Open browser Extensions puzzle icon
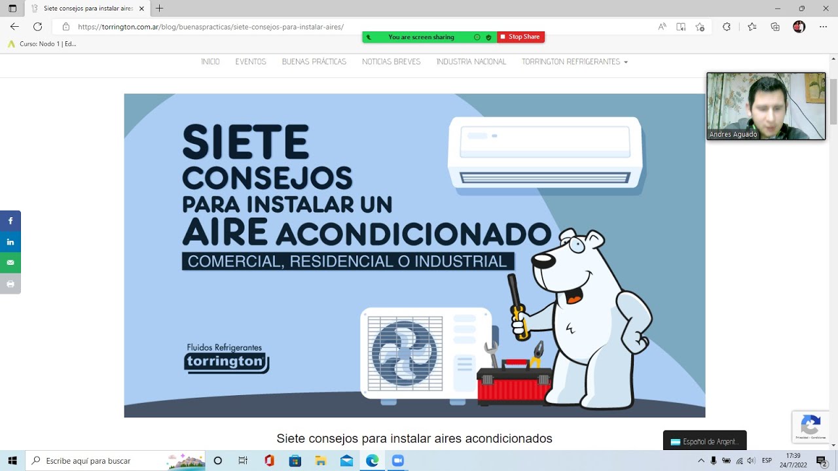The height and width of the screenshot is (471, 838). (x=726, y=27)
